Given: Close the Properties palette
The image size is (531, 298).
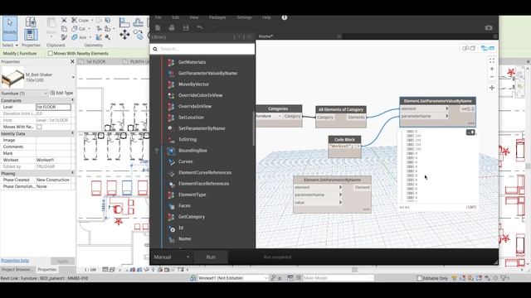Looking at the screenshot, I should pos(72,61).
